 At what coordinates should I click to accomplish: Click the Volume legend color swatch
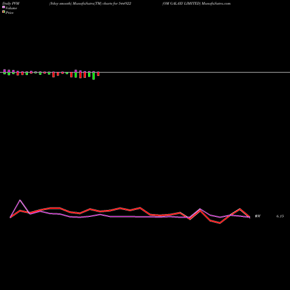click(x=3, y=7)
